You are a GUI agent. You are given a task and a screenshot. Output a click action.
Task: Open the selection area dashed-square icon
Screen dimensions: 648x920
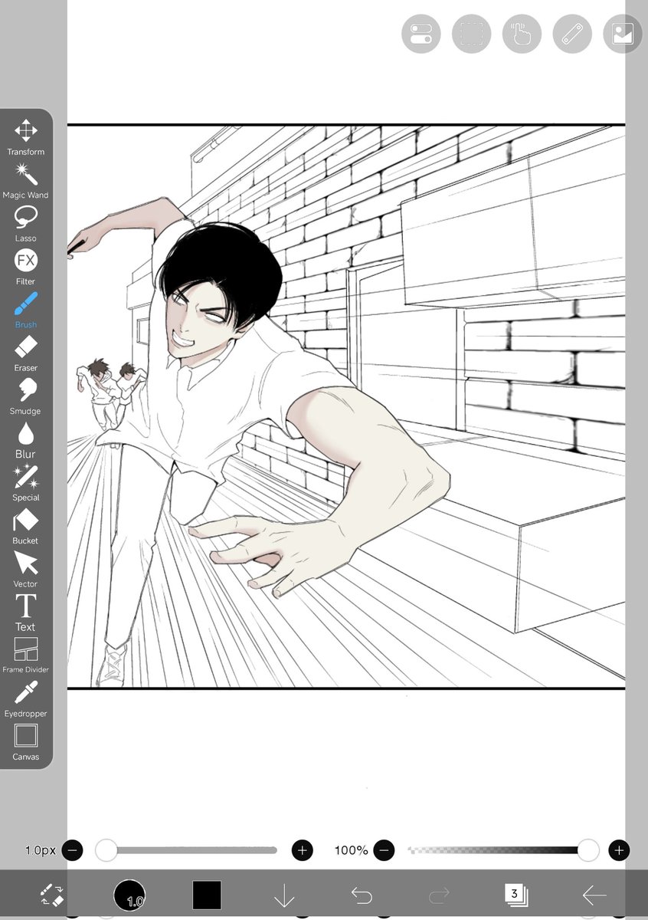(471, 34)
